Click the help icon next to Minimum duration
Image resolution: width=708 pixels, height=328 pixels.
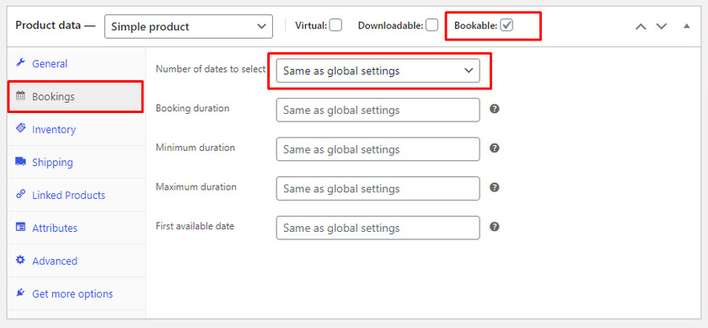pos(495,148)
